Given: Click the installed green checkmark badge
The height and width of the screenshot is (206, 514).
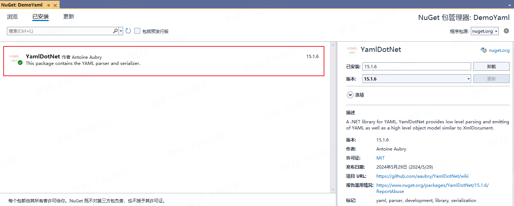Looking at the screenshot, I should tap(20, 62).
